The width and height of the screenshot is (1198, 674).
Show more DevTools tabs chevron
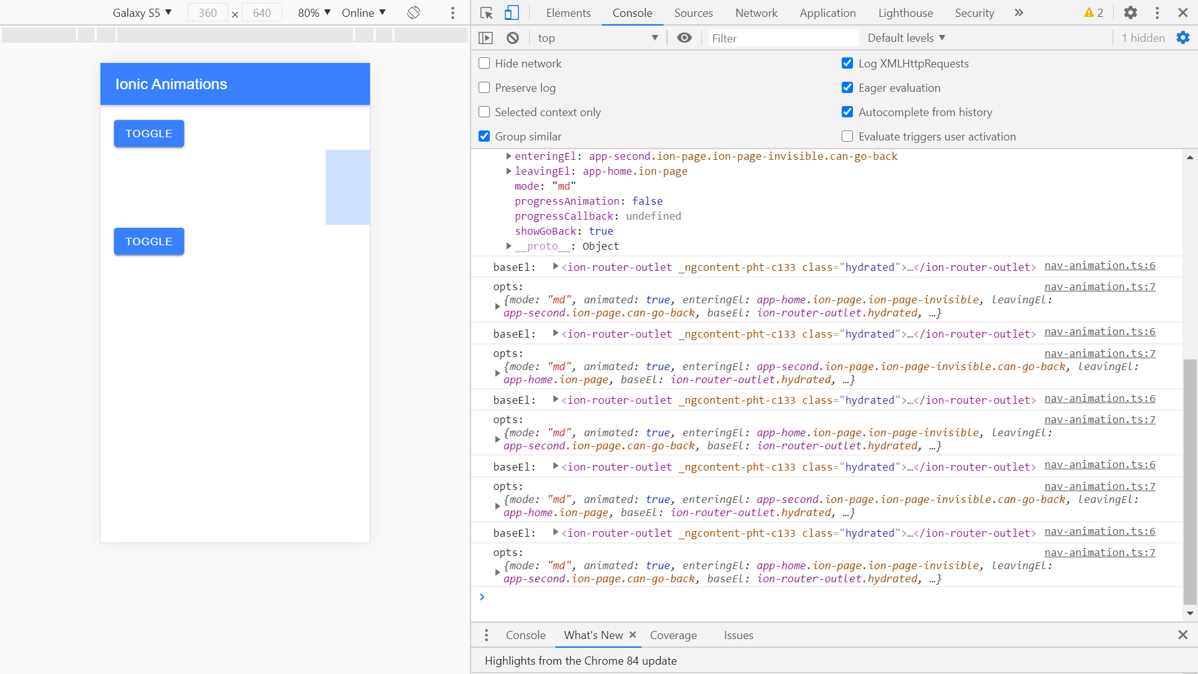click(1019, 12)
